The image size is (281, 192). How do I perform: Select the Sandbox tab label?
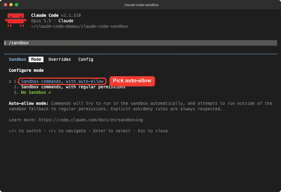pos(17,59)
